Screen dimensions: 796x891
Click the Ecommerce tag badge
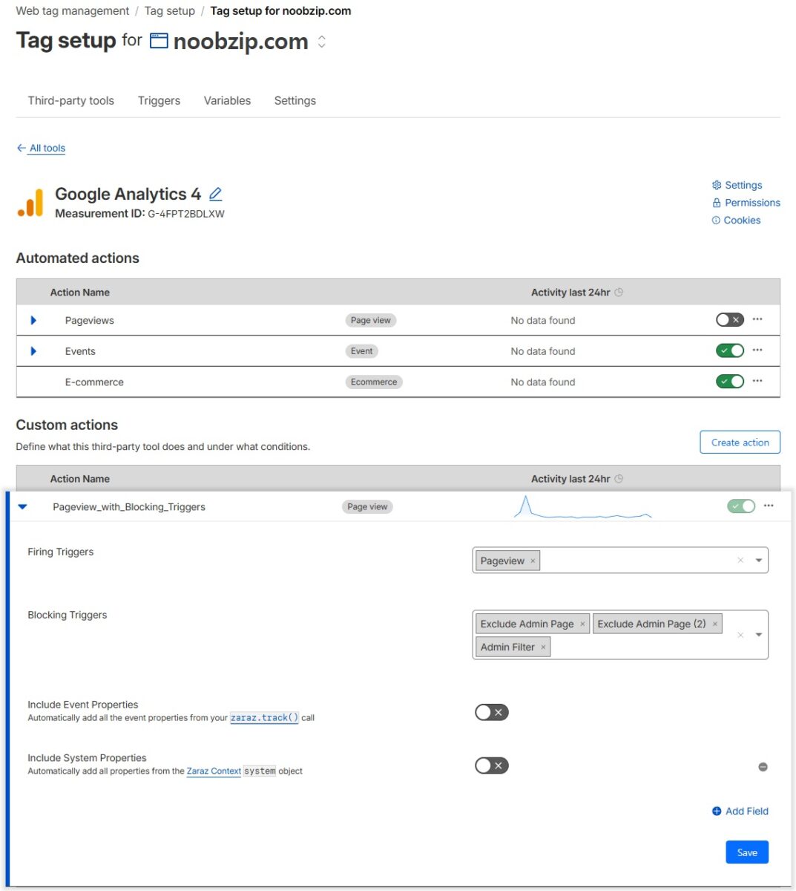[374, 382]
